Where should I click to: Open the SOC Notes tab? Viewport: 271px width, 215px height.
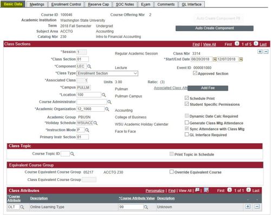[x=125, y=4]
